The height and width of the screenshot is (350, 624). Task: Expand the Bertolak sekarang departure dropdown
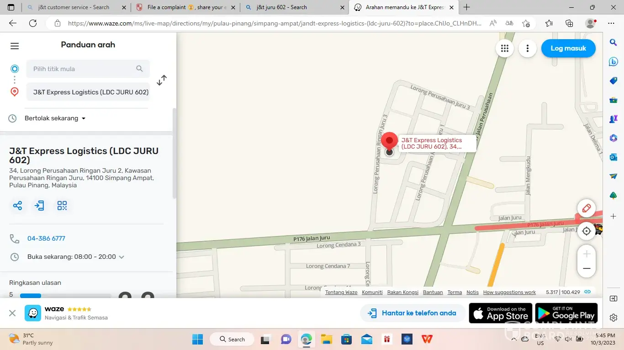[55, 118]
